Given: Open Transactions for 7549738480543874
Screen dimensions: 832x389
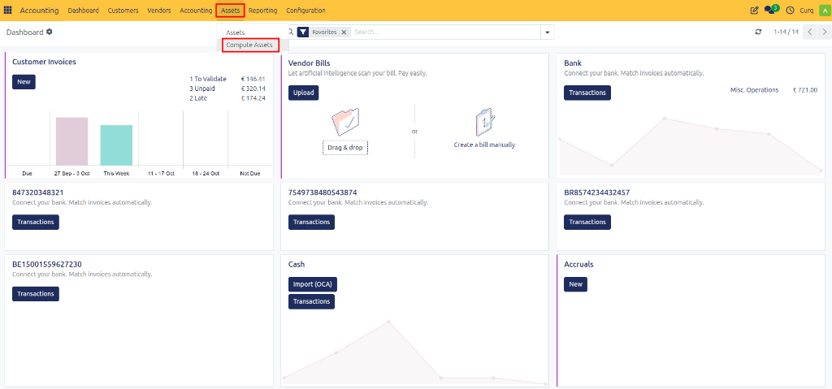Looking at the screenshot, I should (x=311, y=222).
